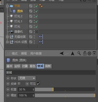Click the material tag on 平面
The height and width of the screenshot is (102, 98).
click(41, 6)
